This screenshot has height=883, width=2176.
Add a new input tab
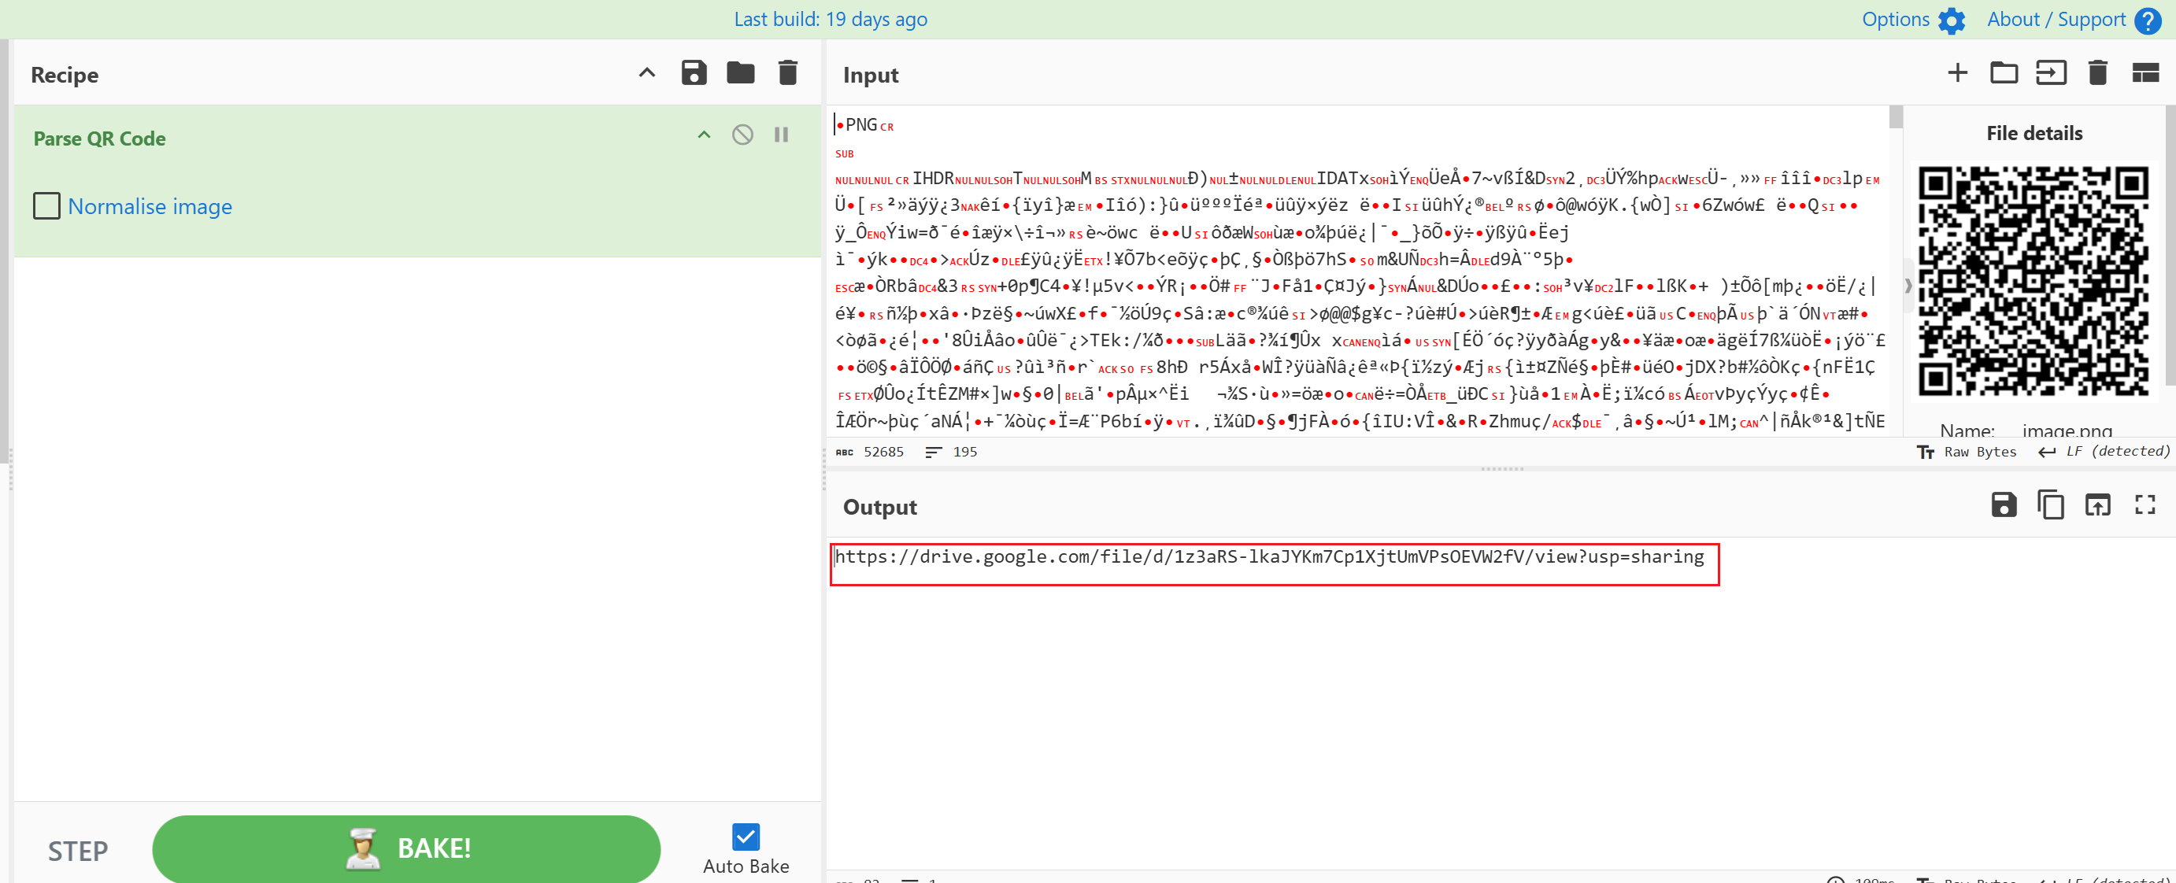click(x=1956, y=73)
